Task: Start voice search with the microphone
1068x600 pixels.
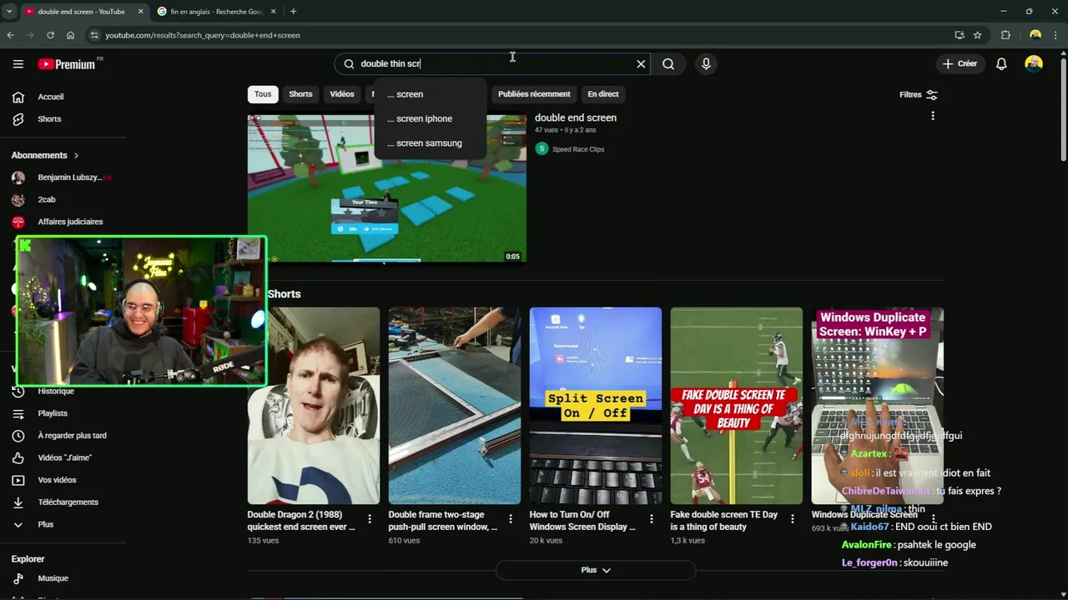Action: 706,64
